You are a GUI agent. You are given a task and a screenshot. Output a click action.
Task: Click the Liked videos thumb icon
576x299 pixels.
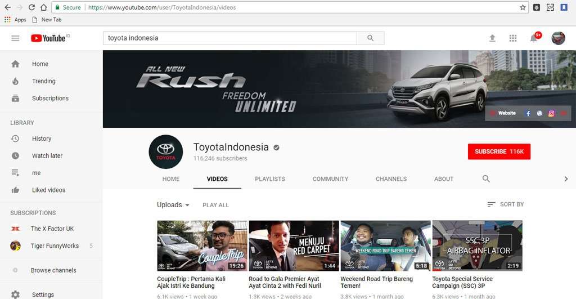tap(15, 190)
